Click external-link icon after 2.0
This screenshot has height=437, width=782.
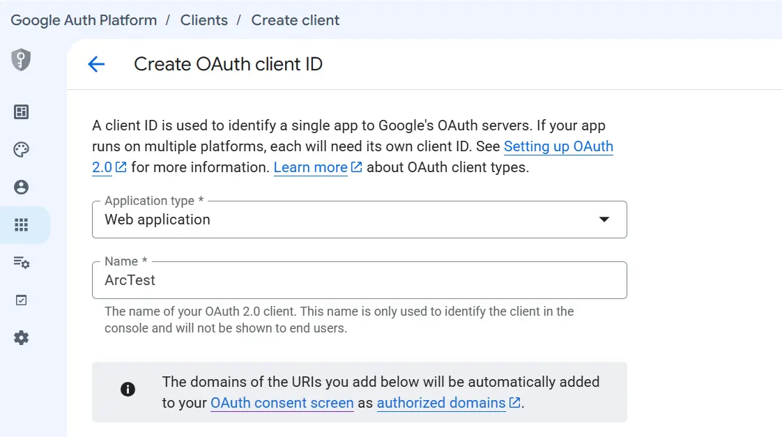pos(121,167)
